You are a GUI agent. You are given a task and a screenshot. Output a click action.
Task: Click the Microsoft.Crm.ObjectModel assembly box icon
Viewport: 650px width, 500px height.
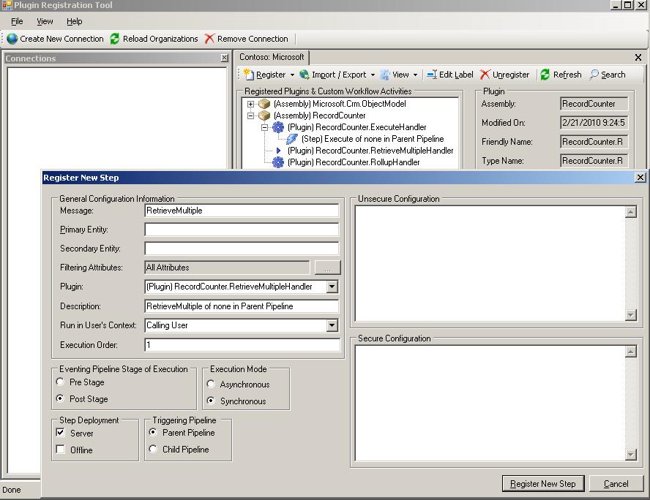click(x=264, y=104)
